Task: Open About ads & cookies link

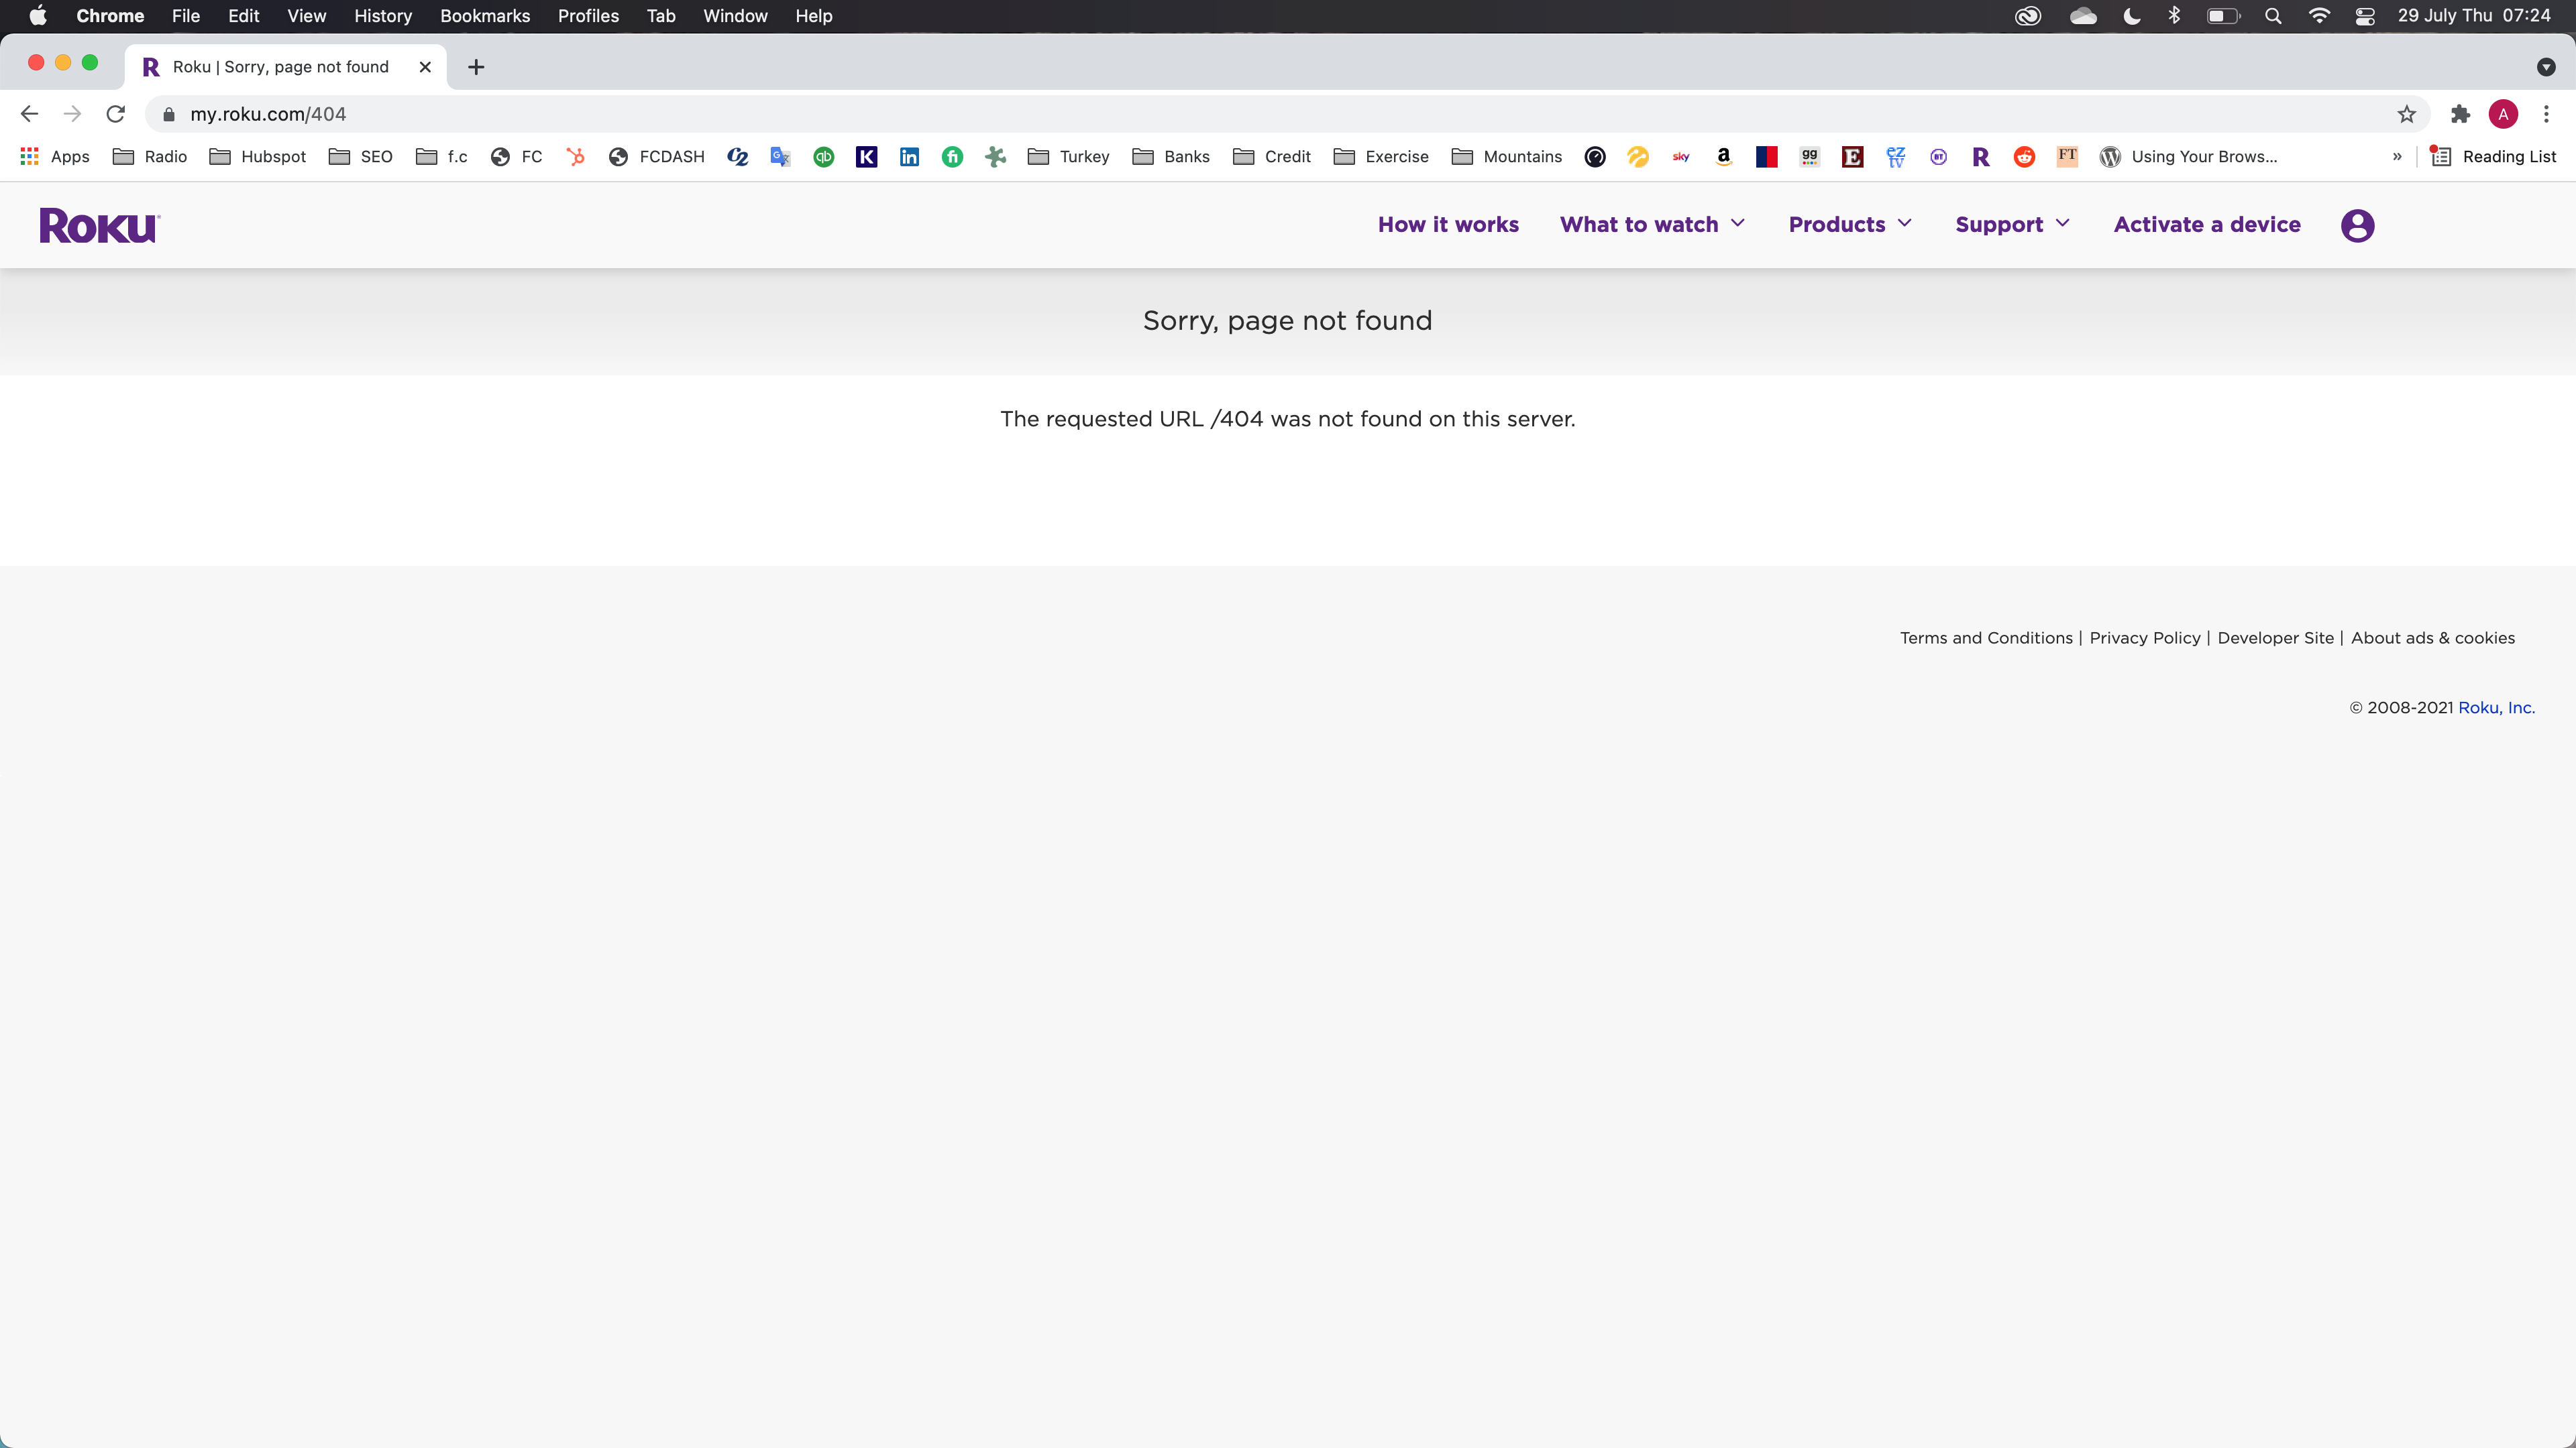Action: 2432,638
